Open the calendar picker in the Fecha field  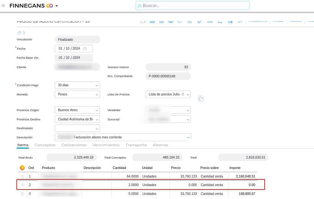[x=85, y=49]
